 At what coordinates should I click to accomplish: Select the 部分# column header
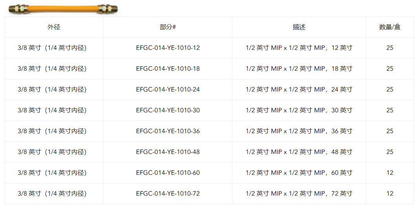click(x=168, y=27)
